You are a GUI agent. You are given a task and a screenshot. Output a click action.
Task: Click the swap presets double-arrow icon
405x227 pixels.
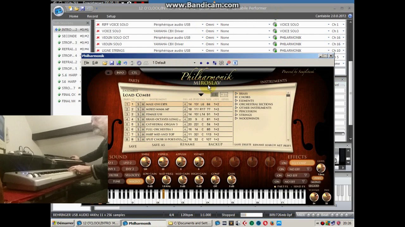click(x=215, y=63)
